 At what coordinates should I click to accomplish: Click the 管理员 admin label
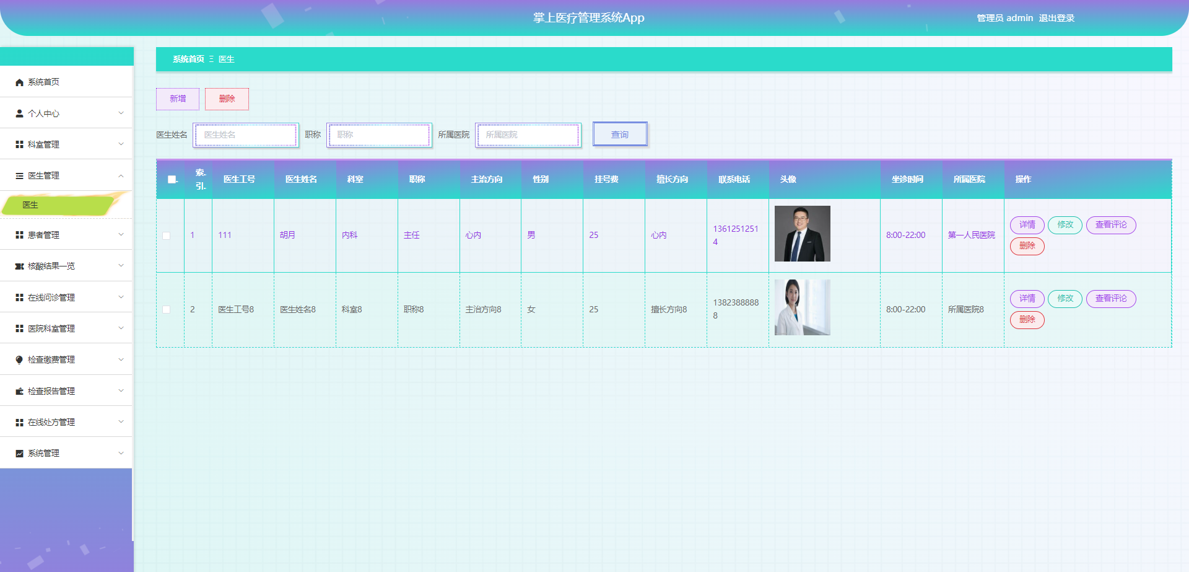pos(1004,18)
